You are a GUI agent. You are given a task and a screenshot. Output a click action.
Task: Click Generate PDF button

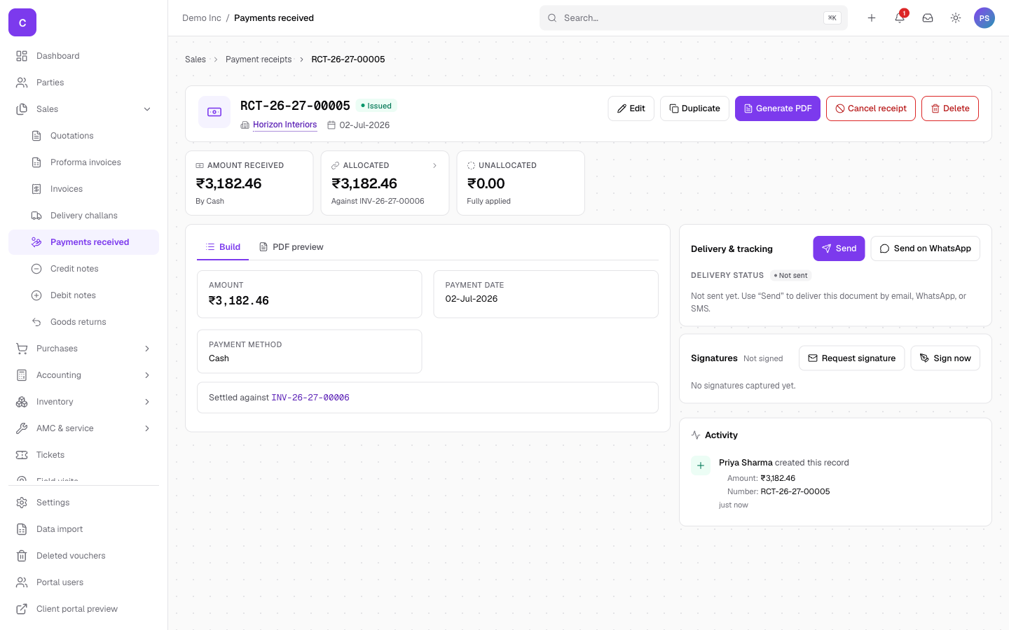pyautogui.click(x=778, y=108)
